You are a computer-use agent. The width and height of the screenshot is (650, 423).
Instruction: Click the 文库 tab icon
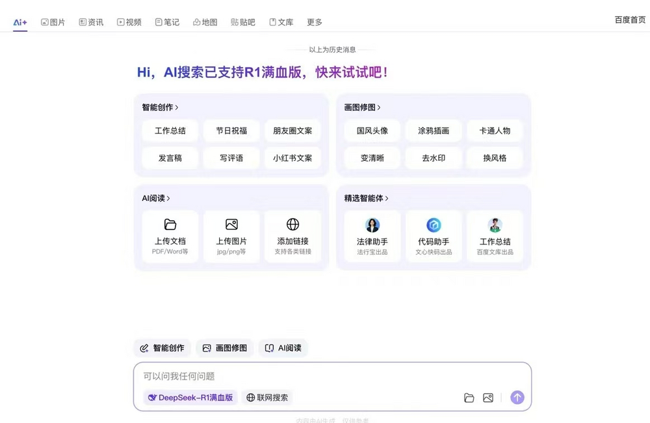pyautogui.click(x=272, y=22)
